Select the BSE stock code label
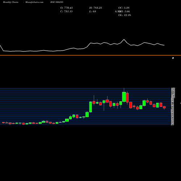 pos(57,2)
